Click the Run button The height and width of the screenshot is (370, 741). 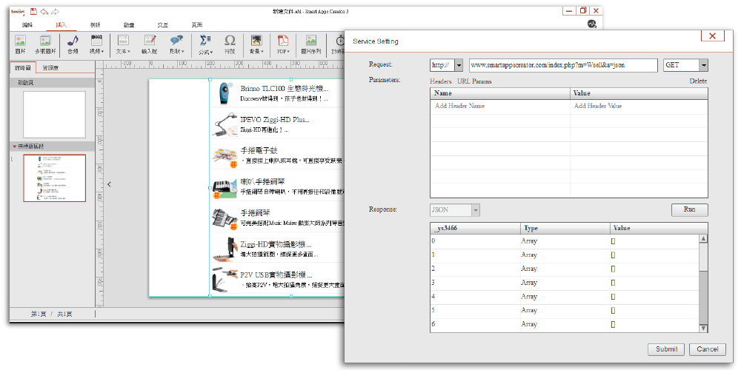tap(689, 209)
